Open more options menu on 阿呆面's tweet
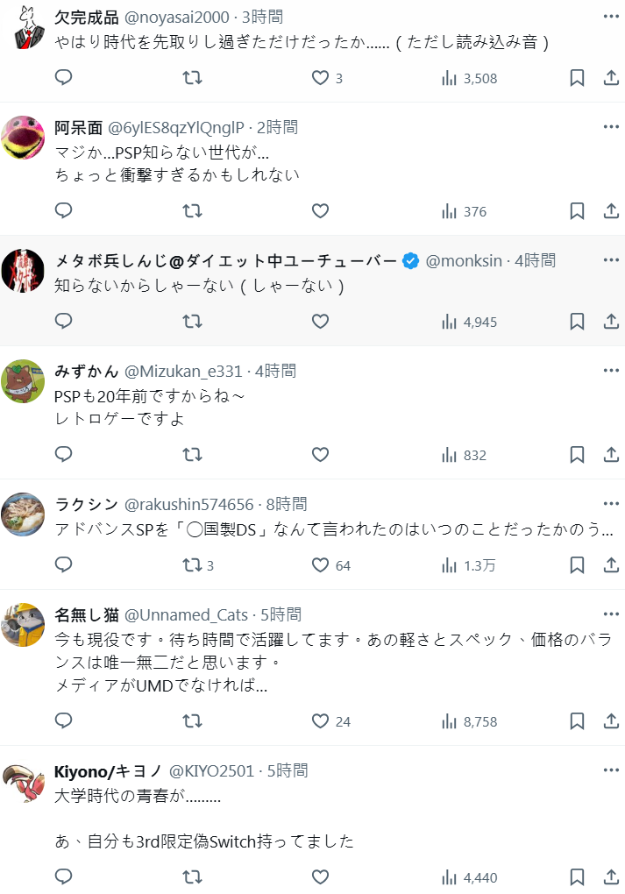This screenshot has width=625, height=894. point(611,127)
